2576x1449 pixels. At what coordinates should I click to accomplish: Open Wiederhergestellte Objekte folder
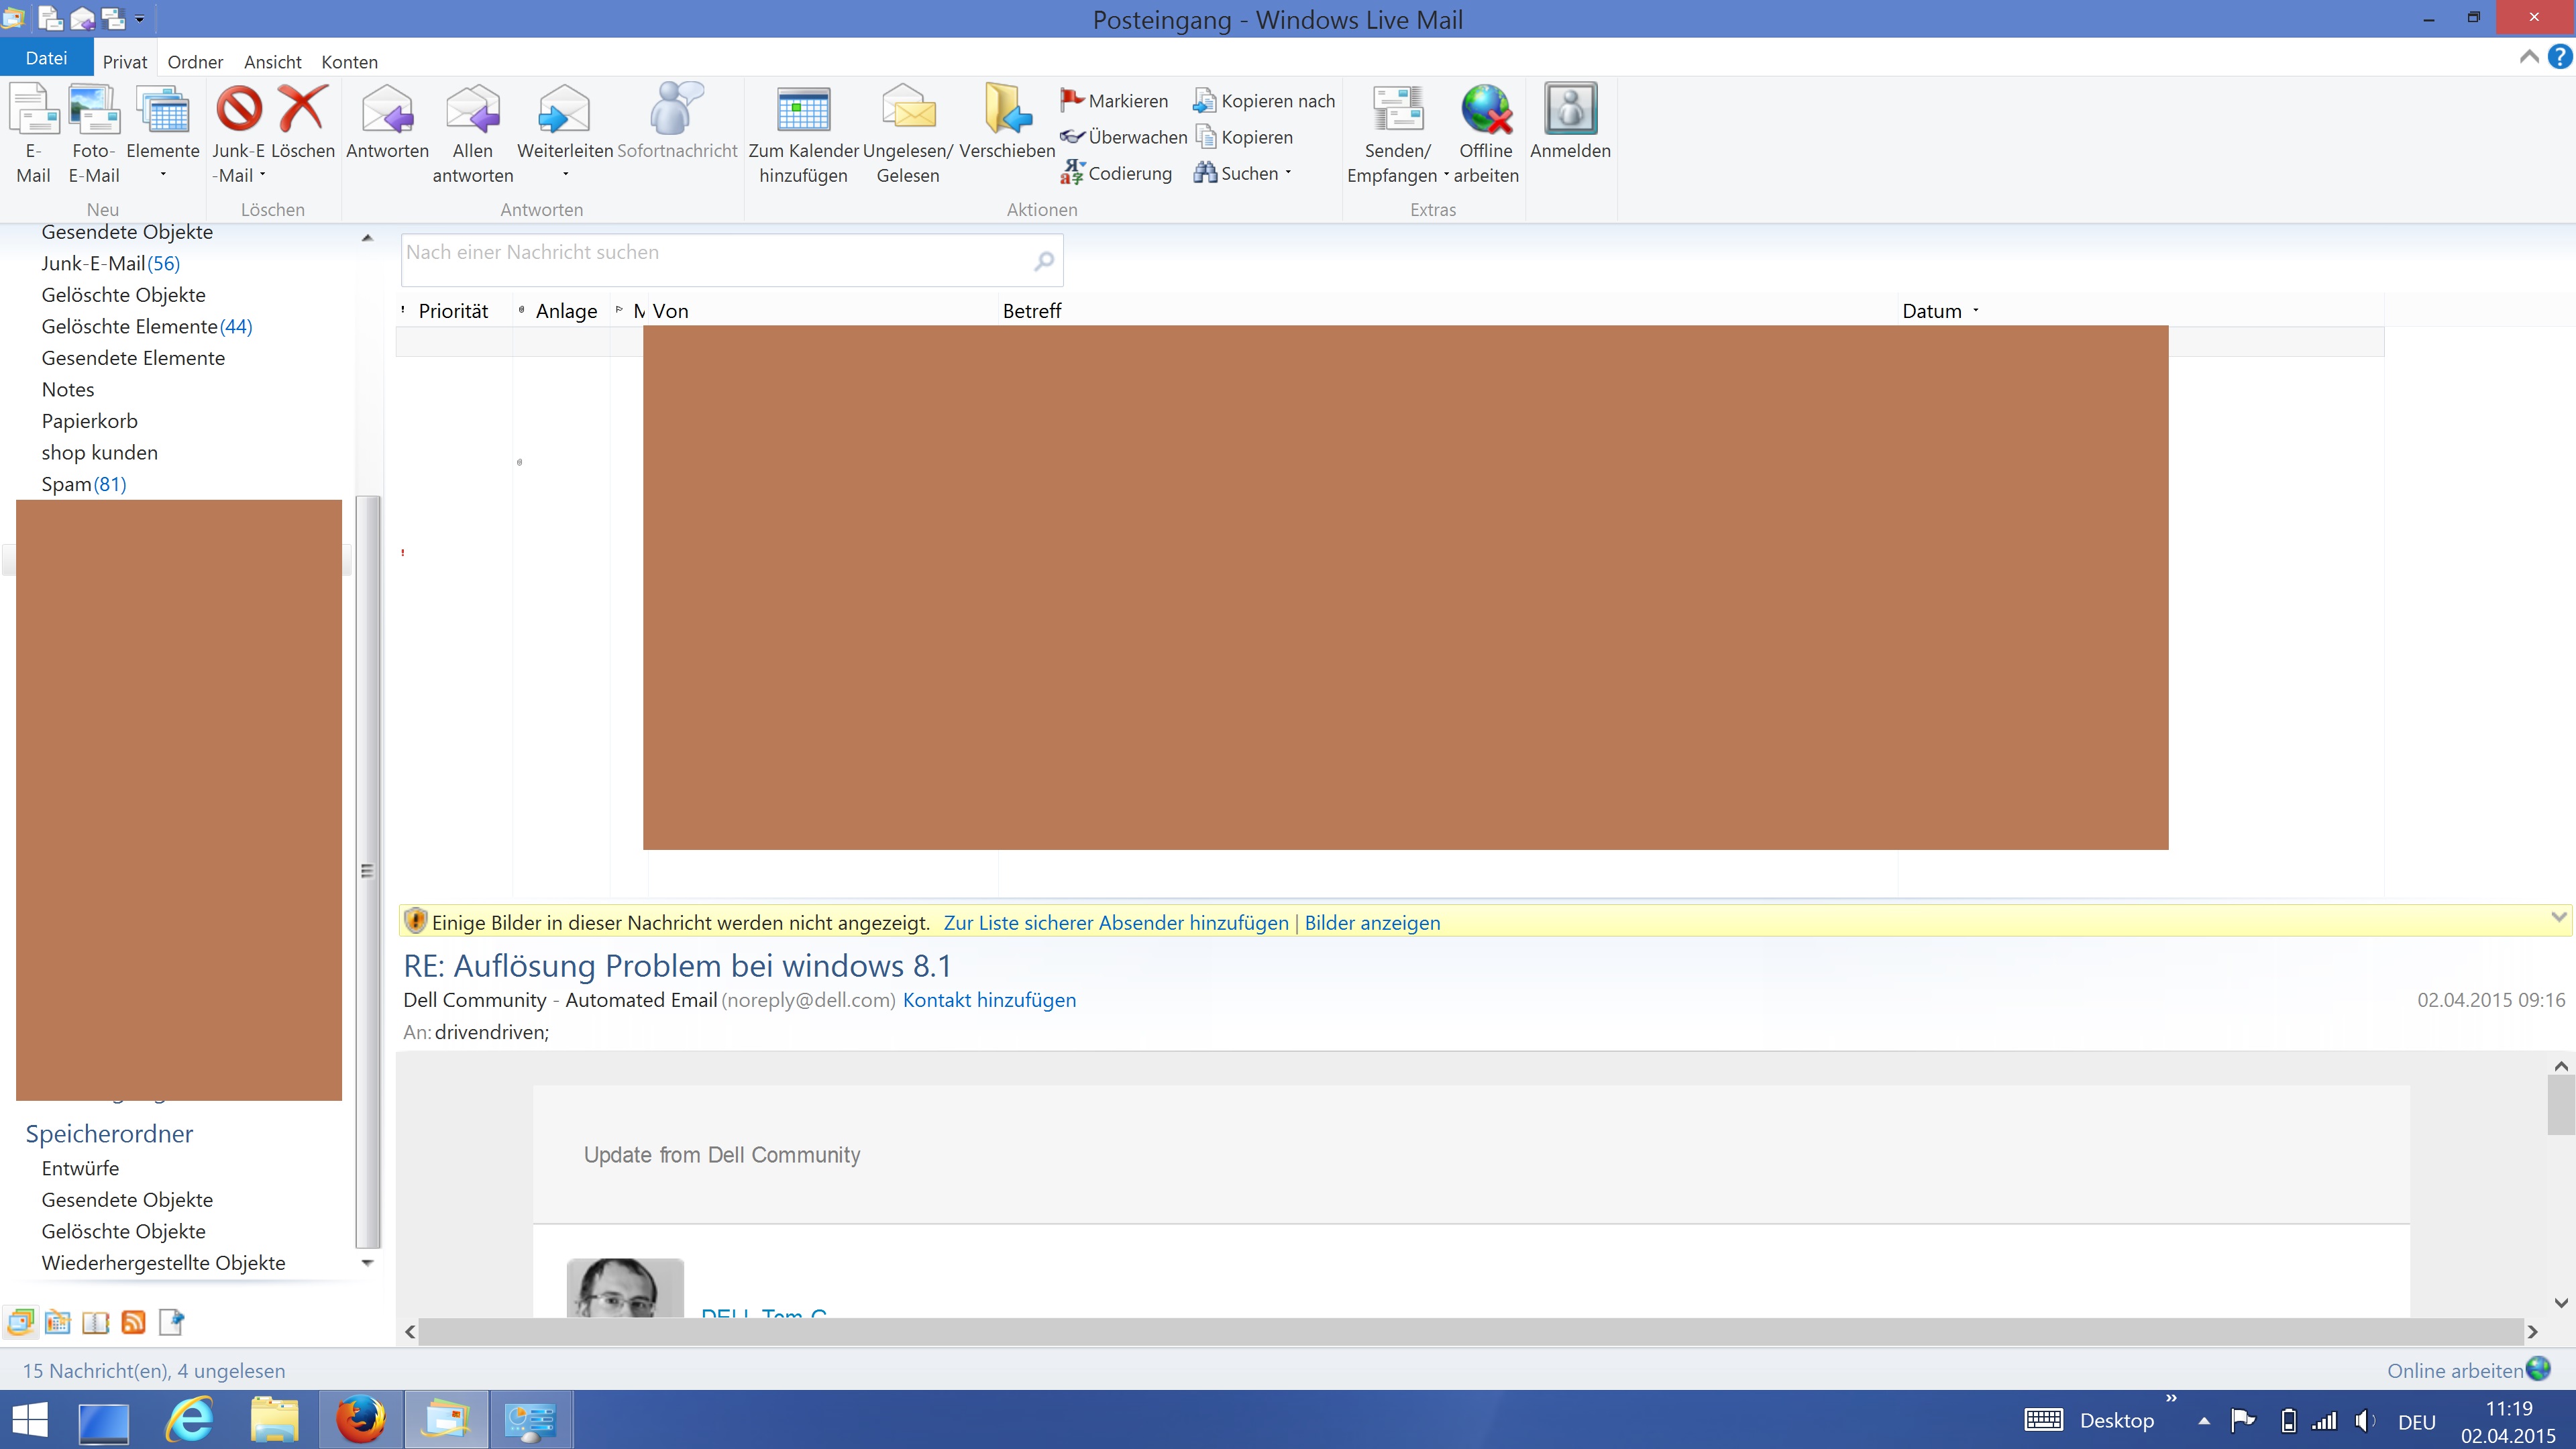[x=163, y=1264]
